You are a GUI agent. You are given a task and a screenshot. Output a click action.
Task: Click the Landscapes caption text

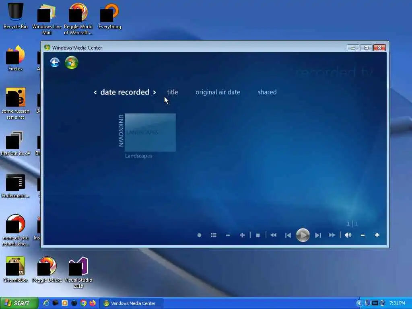(139, 156)
